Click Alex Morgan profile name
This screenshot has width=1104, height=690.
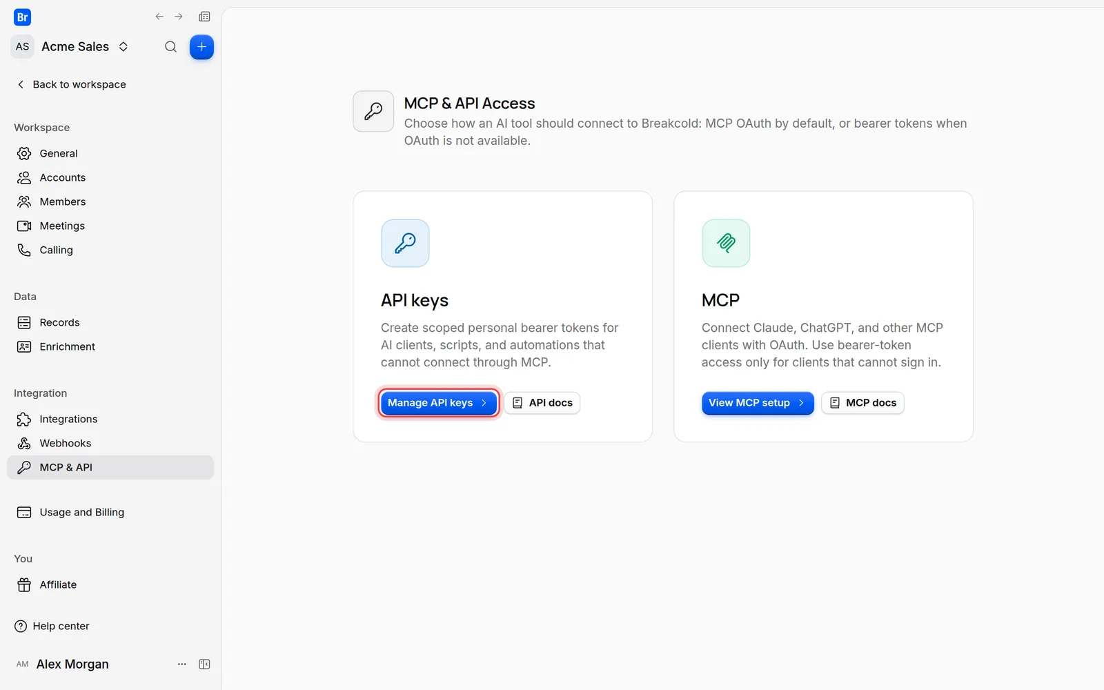[x=72, y=664]
